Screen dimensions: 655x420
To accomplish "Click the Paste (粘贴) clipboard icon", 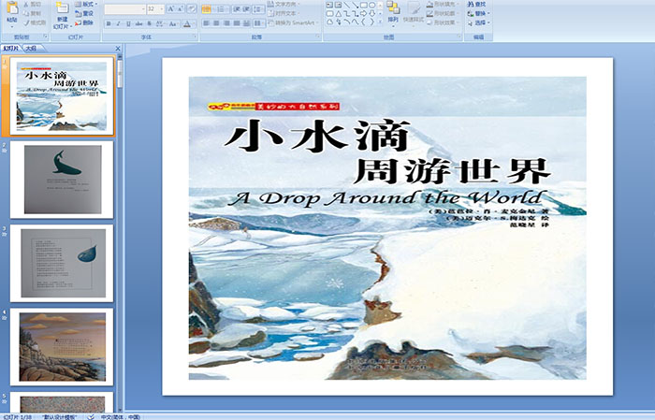I will click(x=12, y=7).
